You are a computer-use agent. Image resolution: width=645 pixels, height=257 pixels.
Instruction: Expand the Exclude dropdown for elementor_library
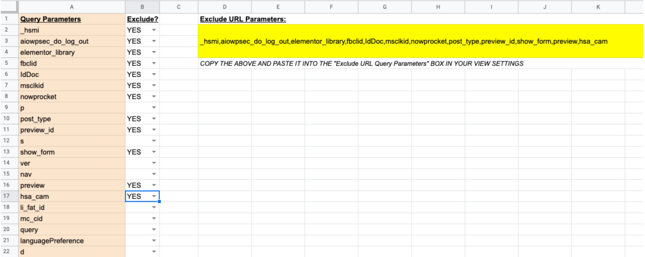click(x=154, y=52)
